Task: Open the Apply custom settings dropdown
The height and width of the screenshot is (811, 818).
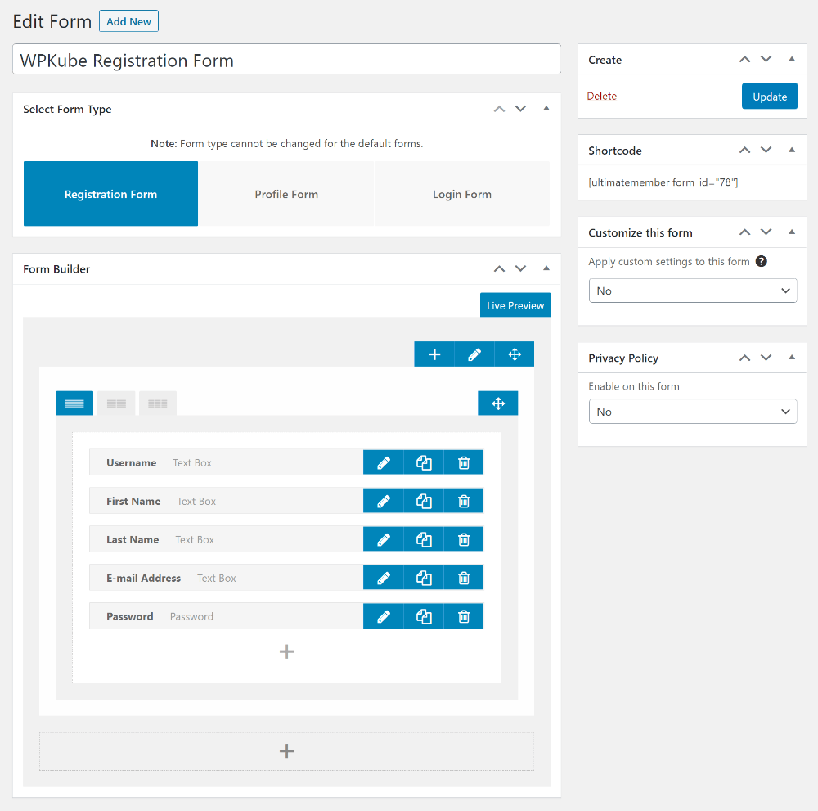Action: (693, 291)
